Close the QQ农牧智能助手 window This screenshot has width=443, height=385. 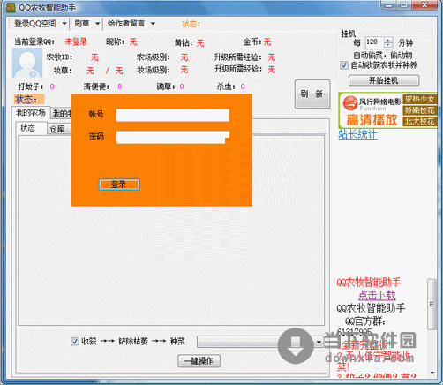click(x=424, y=5)
